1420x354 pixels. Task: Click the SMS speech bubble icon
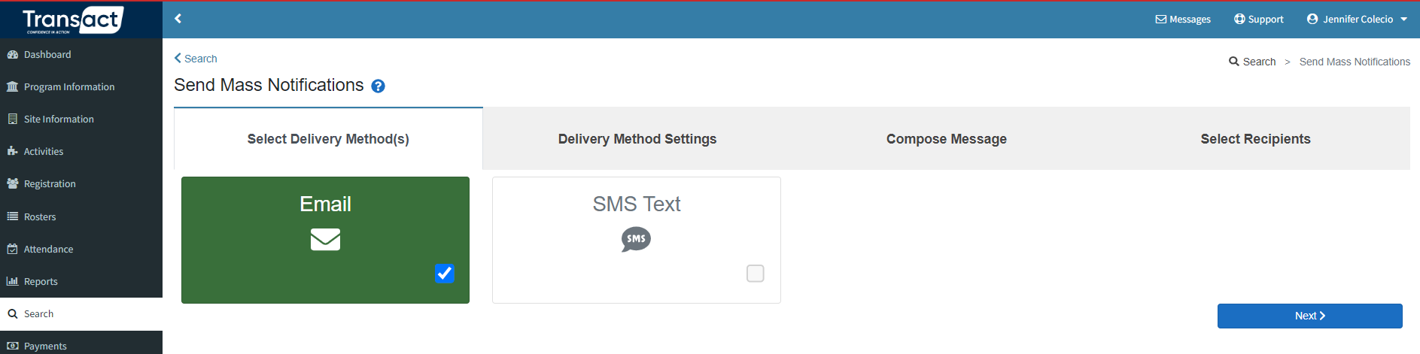(x=636, y=240)
